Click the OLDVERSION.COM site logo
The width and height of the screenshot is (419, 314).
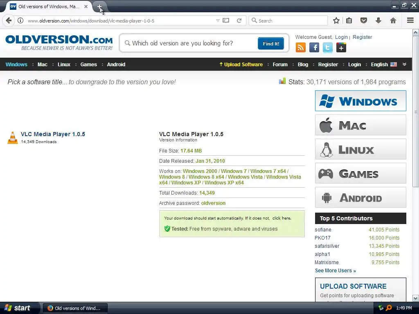pos(59,43)
